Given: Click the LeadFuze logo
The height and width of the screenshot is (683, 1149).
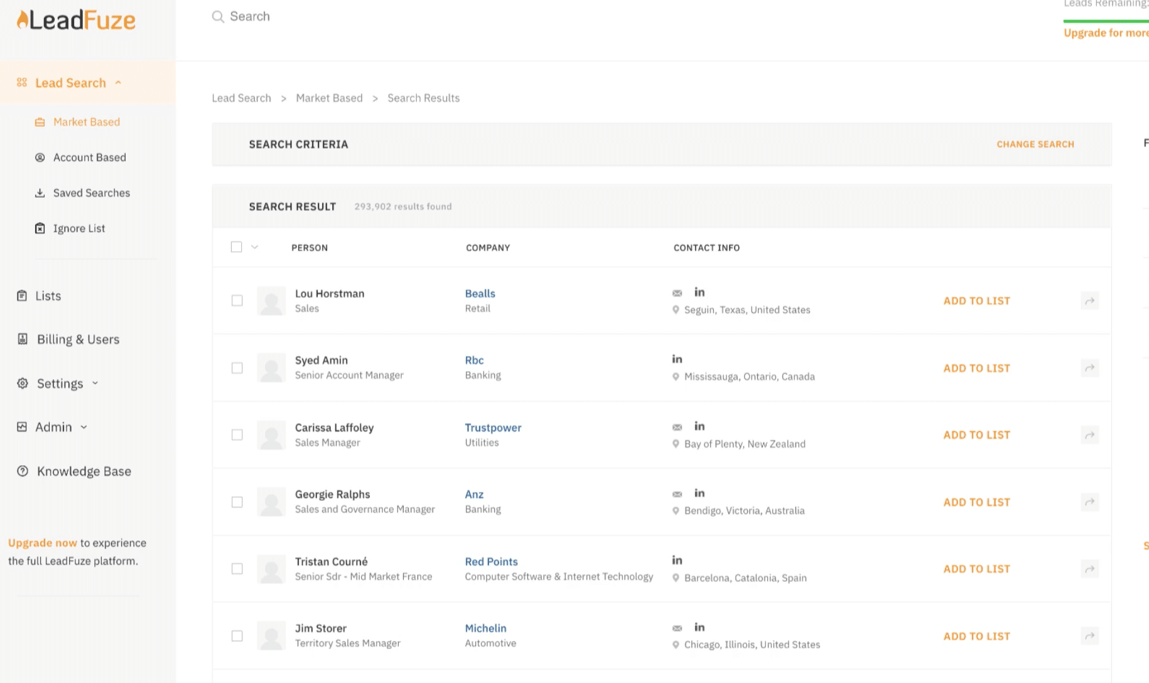Looking at the screenshot, I should (x=75, y=20).
